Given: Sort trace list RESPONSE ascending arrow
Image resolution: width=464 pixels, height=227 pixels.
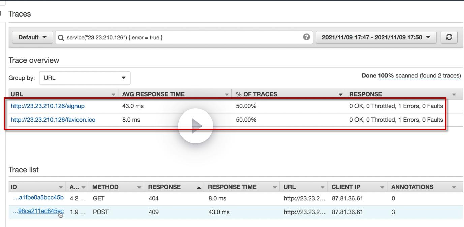Looking at the screenshot, I should pos(199,187).
